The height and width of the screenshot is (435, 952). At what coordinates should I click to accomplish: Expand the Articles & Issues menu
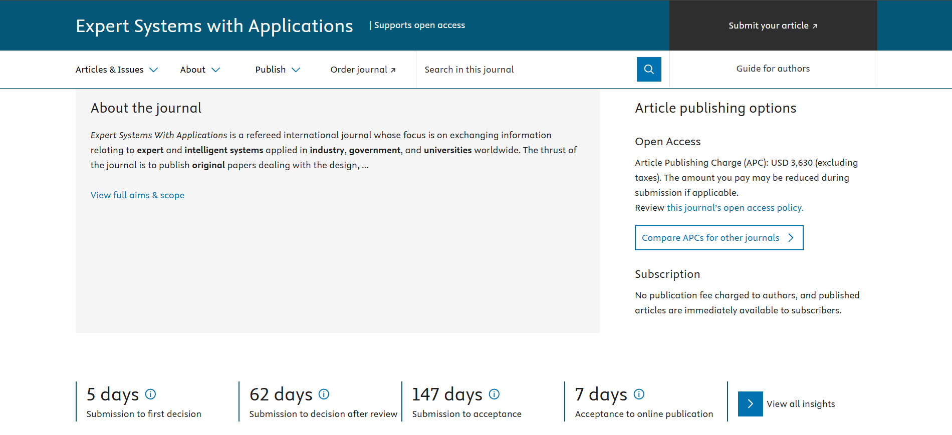click(117, 70)
